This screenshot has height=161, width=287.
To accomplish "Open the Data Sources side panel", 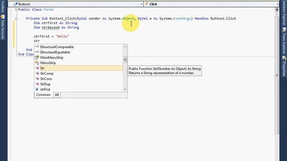I will (x=3, y=27).
